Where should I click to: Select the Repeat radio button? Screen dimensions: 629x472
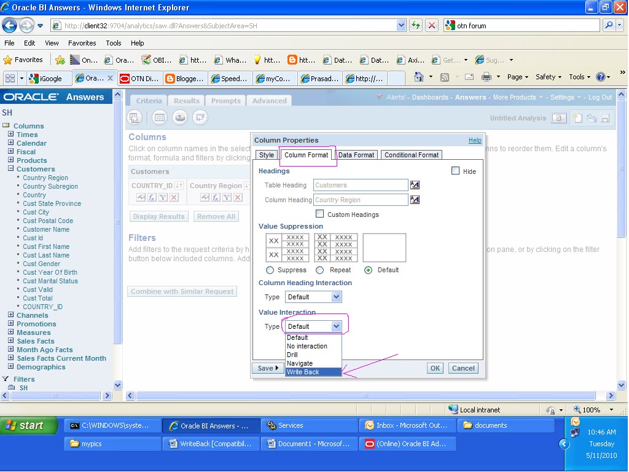[x=319, y=270]
